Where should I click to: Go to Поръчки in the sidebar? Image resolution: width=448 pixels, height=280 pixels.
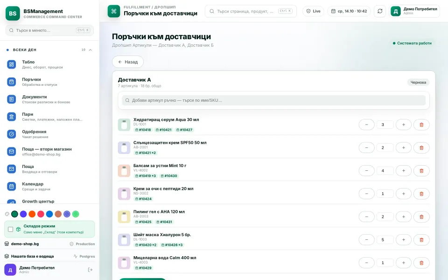[49, 82]
